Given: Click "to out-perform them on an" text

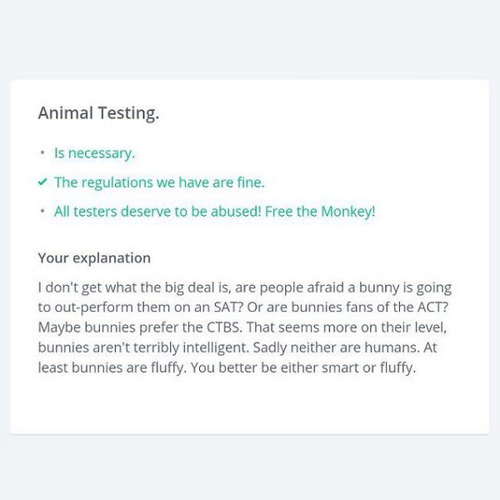Looking at the screenshot, I should (117, 307).
